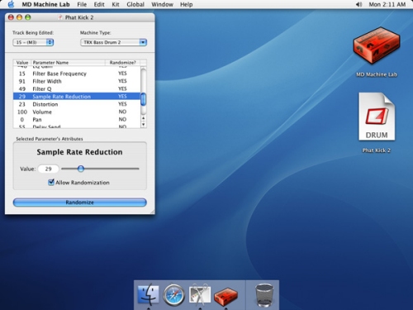
Task: Select the Filter Base Frequency row
Action: (77, 74)
